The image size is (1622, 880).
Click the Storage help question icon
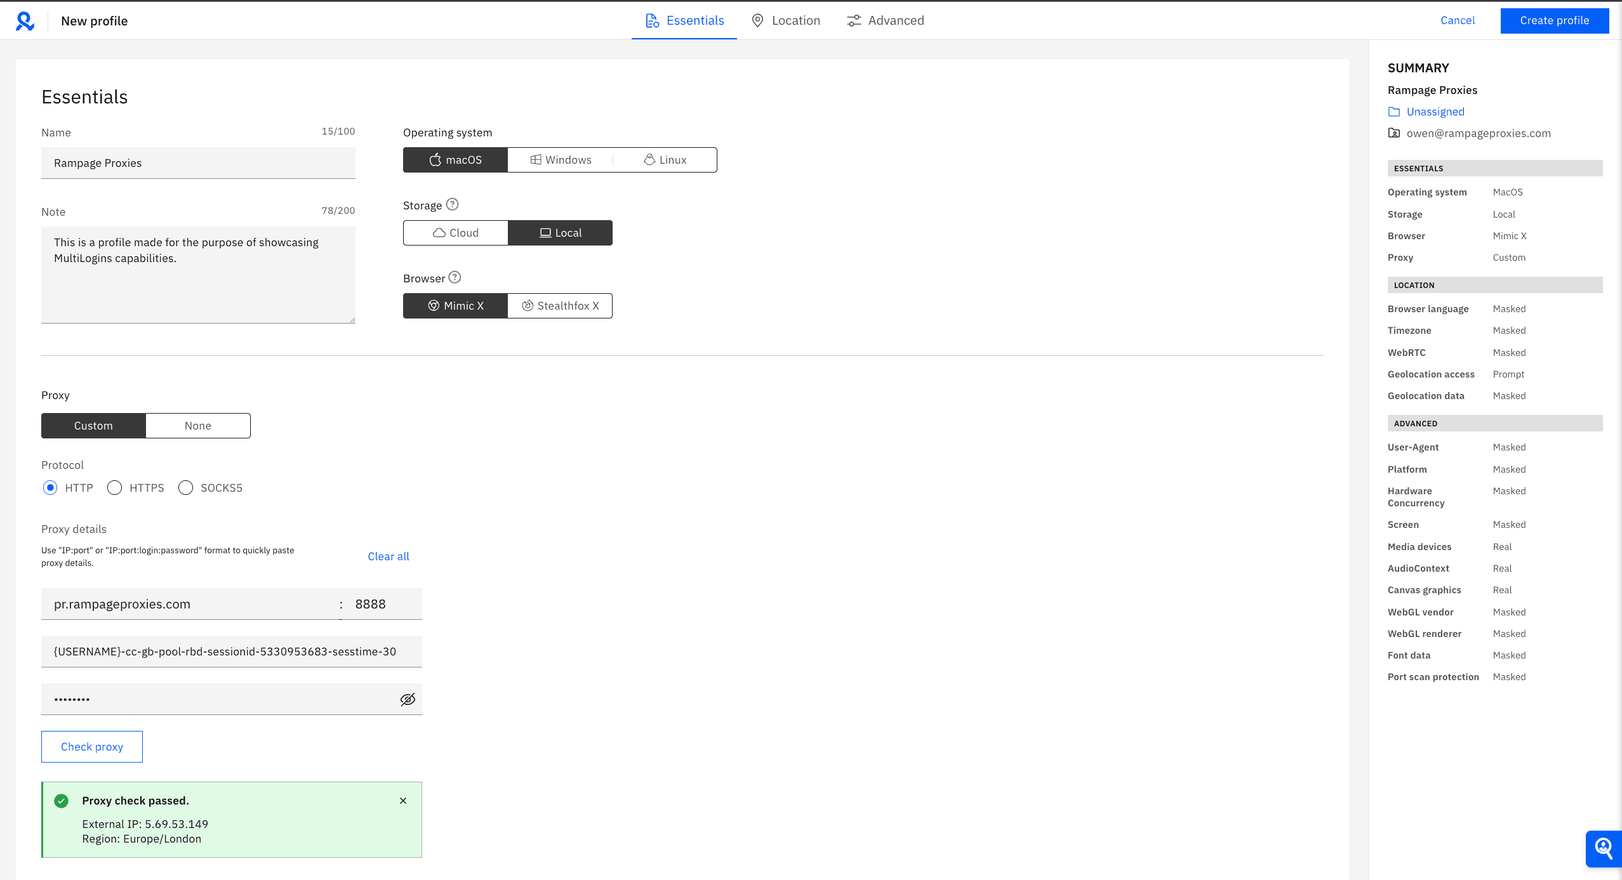point(452,204)
